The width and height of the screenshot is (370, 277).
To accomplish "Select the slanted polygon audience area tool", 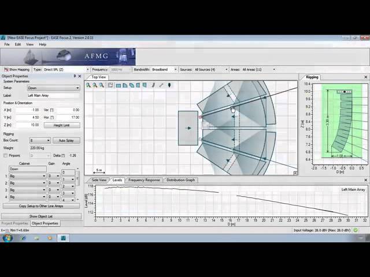I will click(132, 85).
